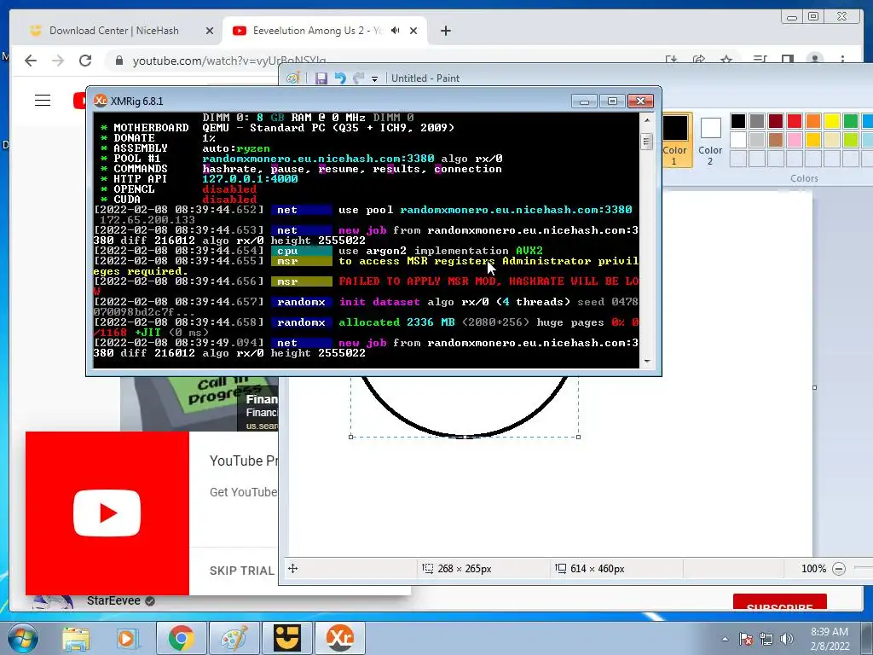Image resolution: width=873 pixels, height=655 pixels.
Task: Pick the black swatch in Paint's palette
Action: point(738,121)
